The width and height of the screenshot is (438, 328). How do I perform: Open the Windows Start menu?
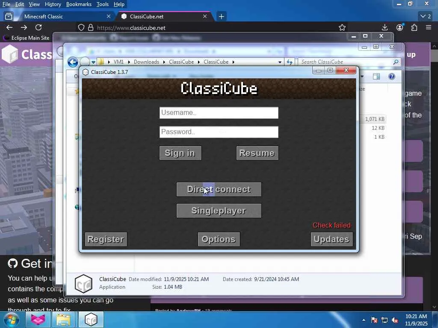tap(12, 319)
